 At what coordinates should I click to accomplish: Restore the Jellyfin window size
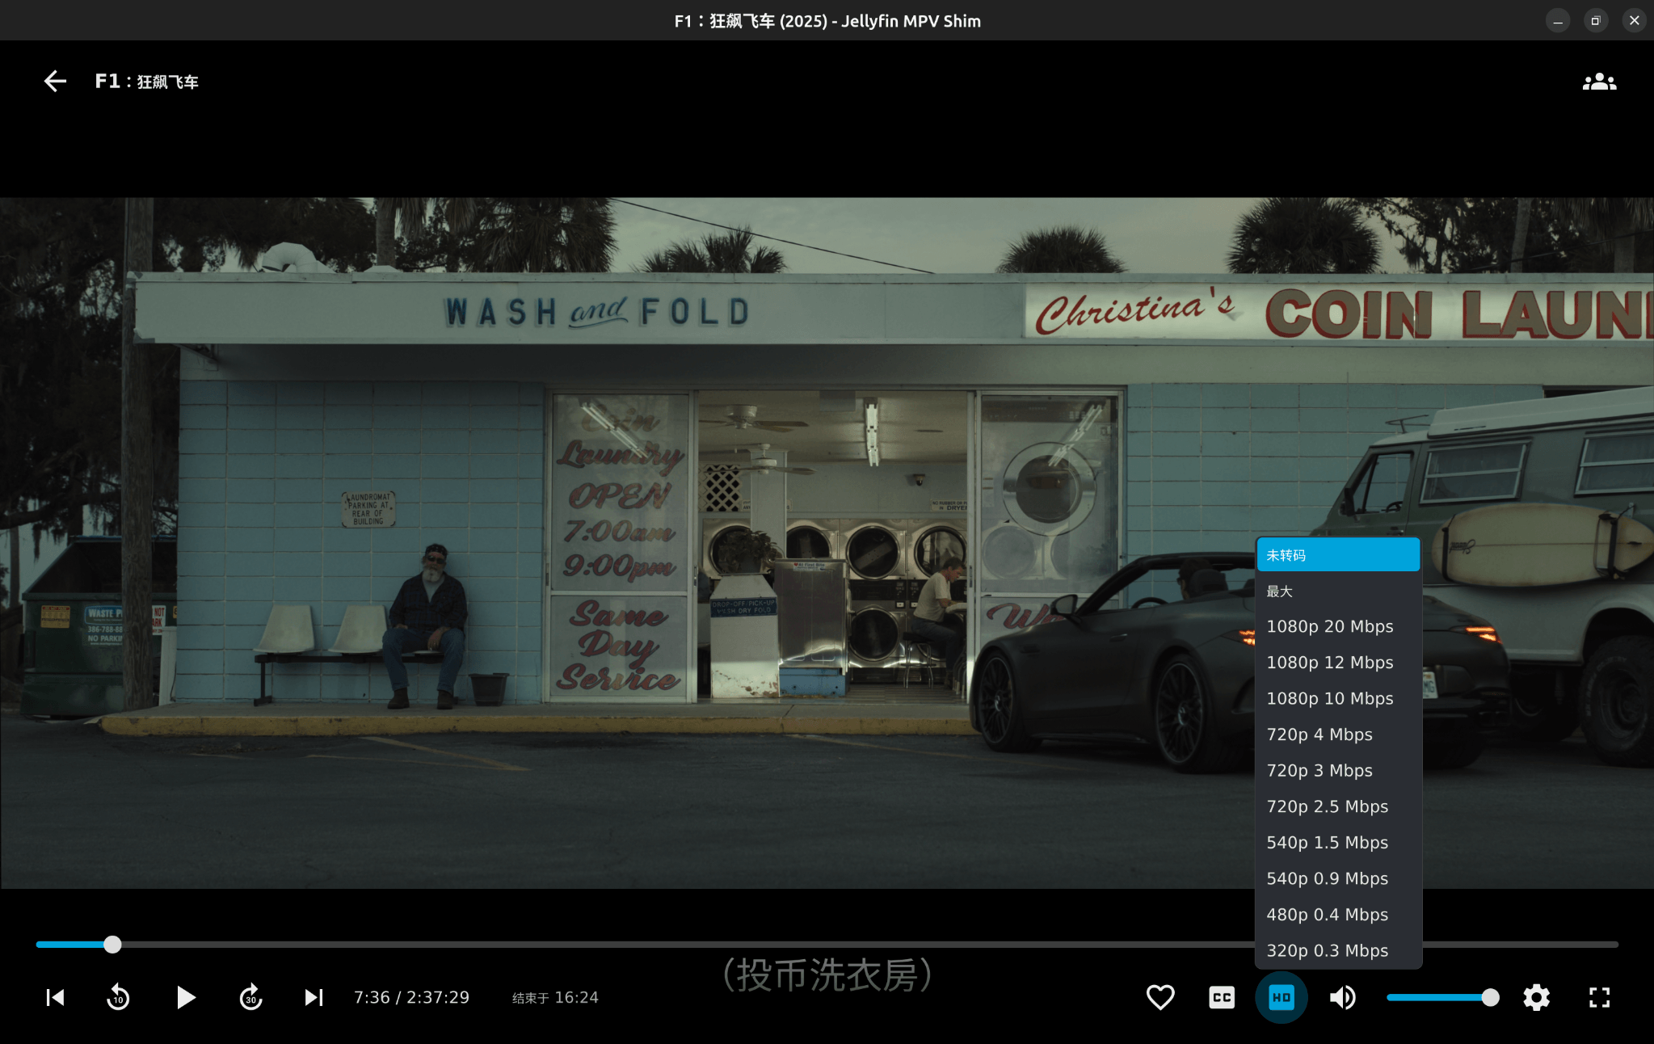tap(1596, 21)
